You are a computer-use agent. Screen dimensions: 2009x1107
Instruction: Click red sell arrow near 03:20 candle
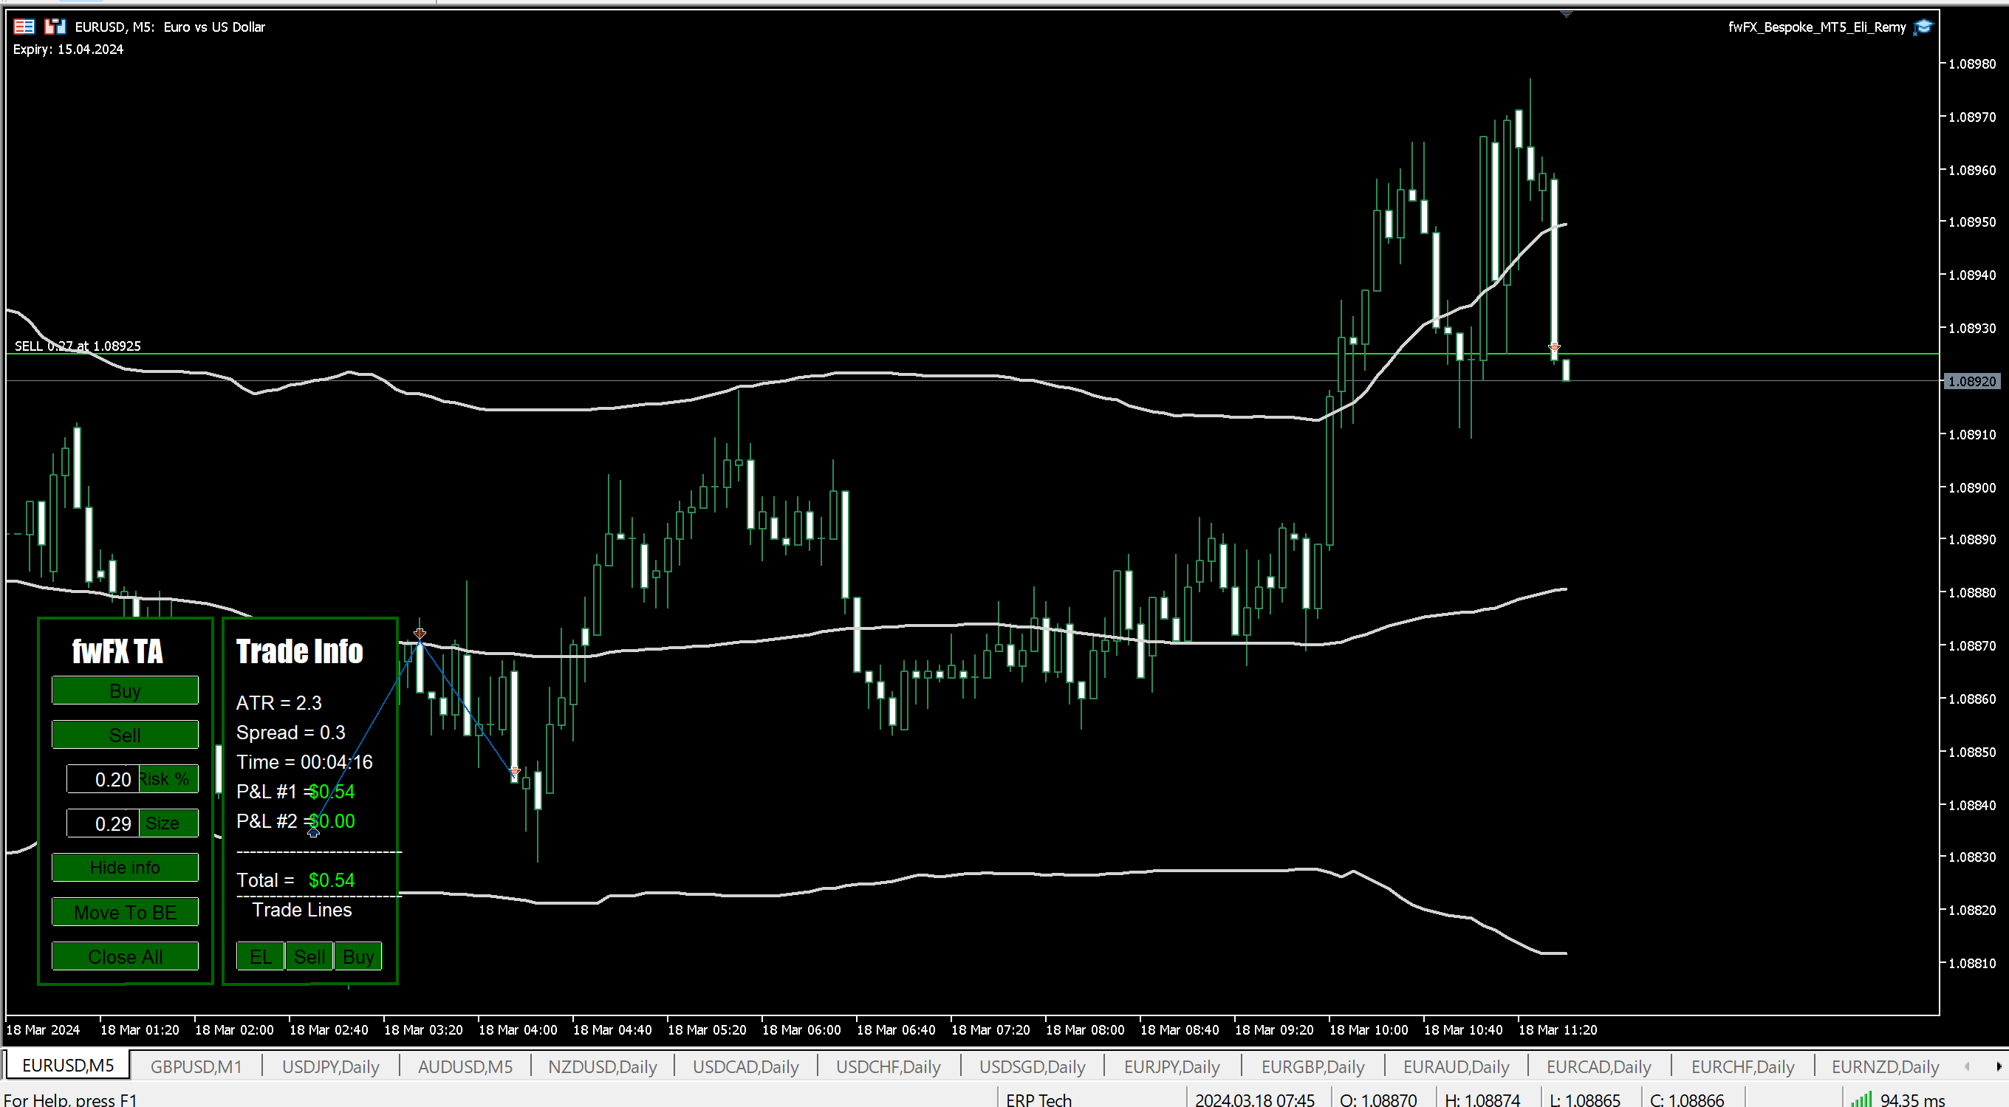coord(420,634)
